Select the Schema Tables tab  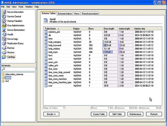[49, 13]
